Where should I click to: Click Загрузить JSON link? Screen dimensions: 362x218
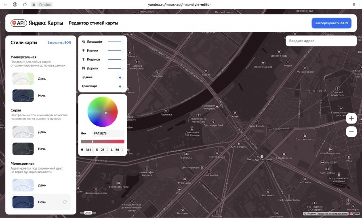coord(59,42)
